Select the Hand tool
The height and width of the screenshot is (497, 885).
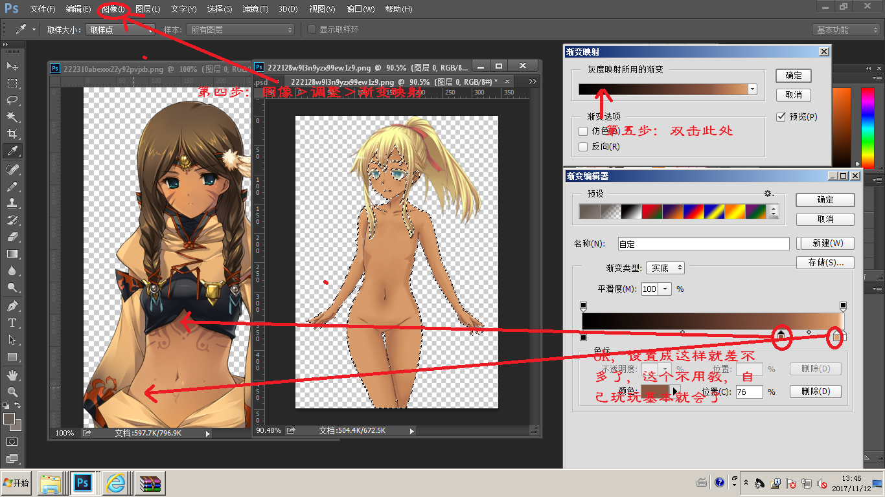pyautogui.click(x=12, y=375)
